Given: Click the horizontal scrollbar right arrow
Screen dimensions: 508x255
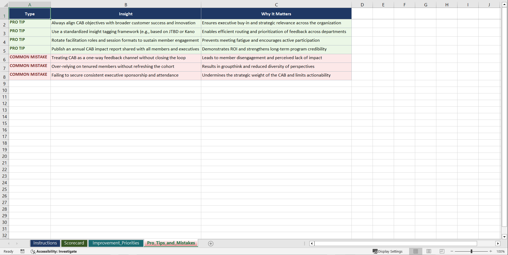Looking at the screenshot, I should point(498,243).
